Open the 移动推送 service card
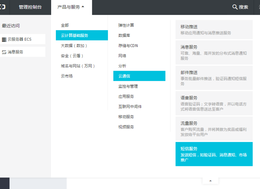 [x=214, y=30]
